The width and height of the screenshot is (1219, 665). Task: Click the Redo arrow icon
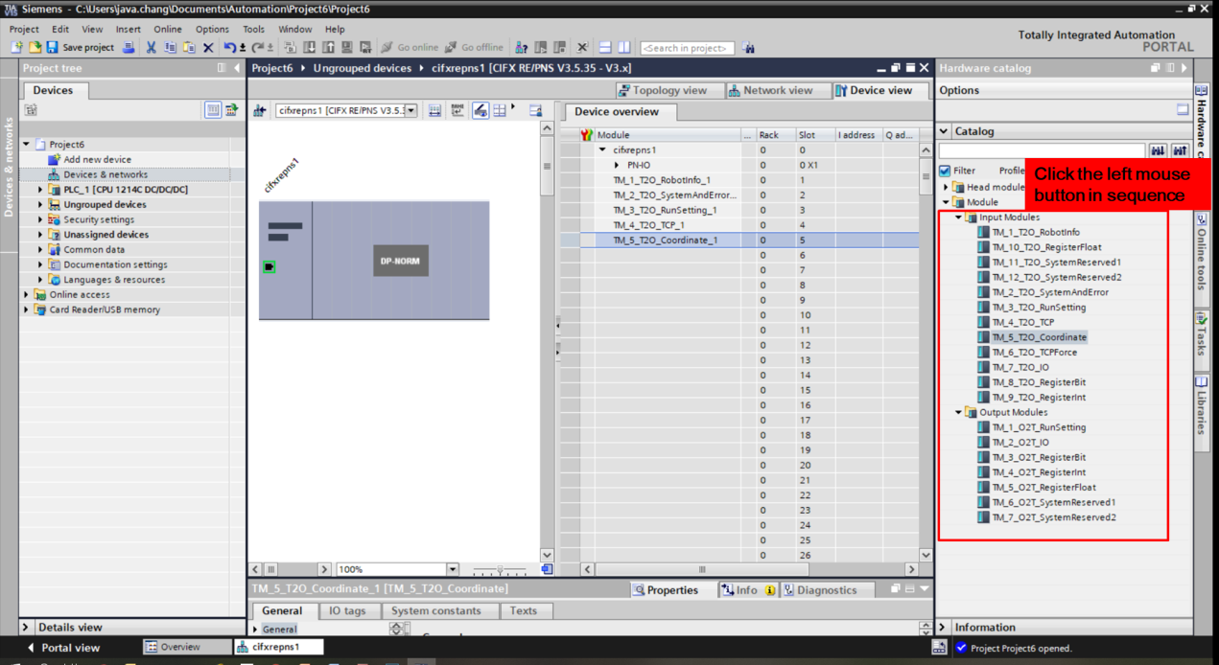coord(258,47)
